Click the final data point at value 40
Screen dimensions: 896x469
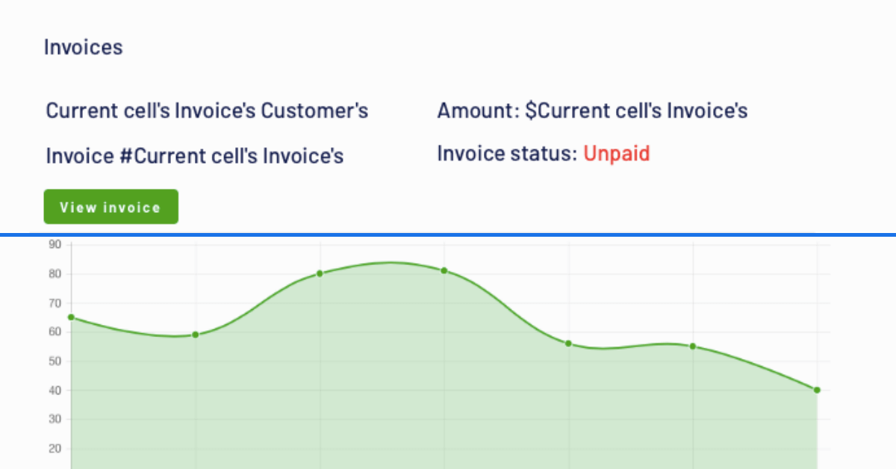(x=816, y=389)
